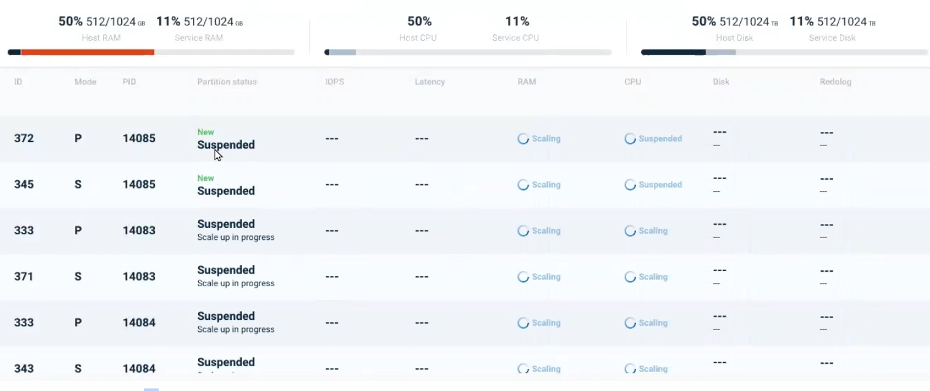Select partition ID 372 row
The width and height of the screenshot is (930, 391).
pyautogui.click(x=465, y=138)
